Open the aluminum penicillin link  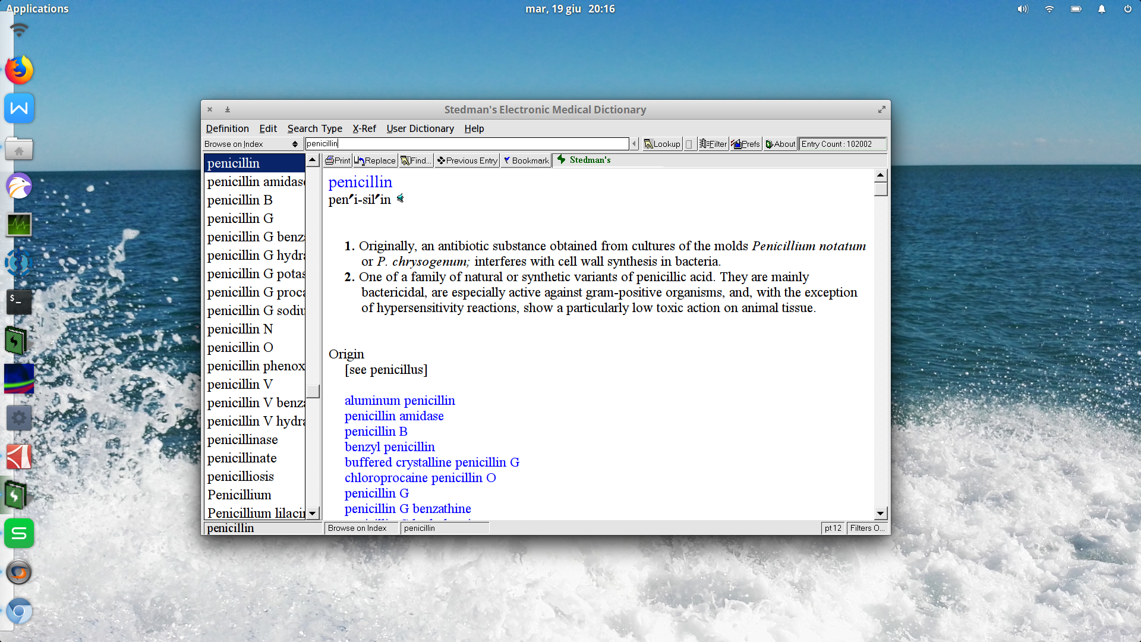click(399, 400)
